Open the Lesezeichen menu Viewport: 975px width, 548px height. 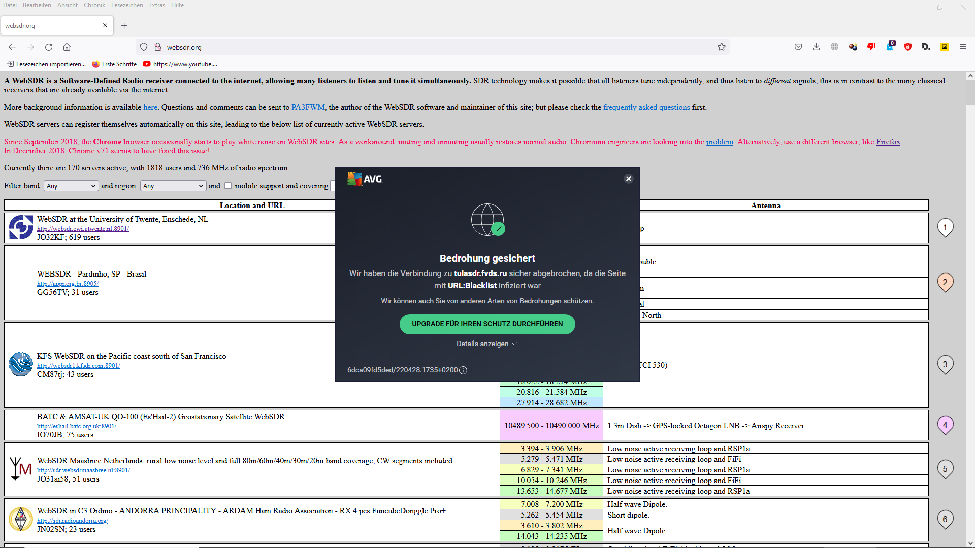(127, 5)
